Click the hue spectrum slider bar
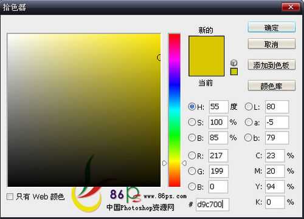This screenshot has height=219, width=304. (174, 110)
